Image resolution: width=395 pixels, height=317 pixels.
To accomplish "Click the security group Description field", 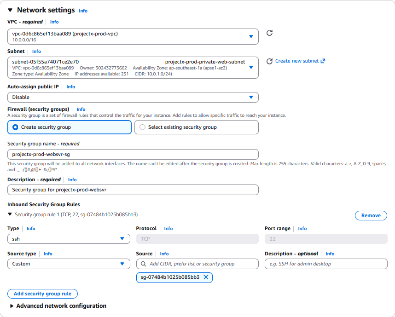I will point(133,190).
